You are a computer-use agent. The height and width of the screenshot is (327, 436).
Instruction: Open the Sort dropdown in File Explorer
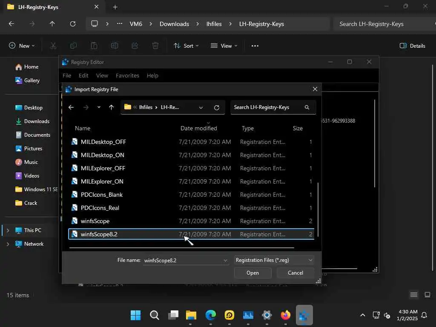(x=186, y=46)
